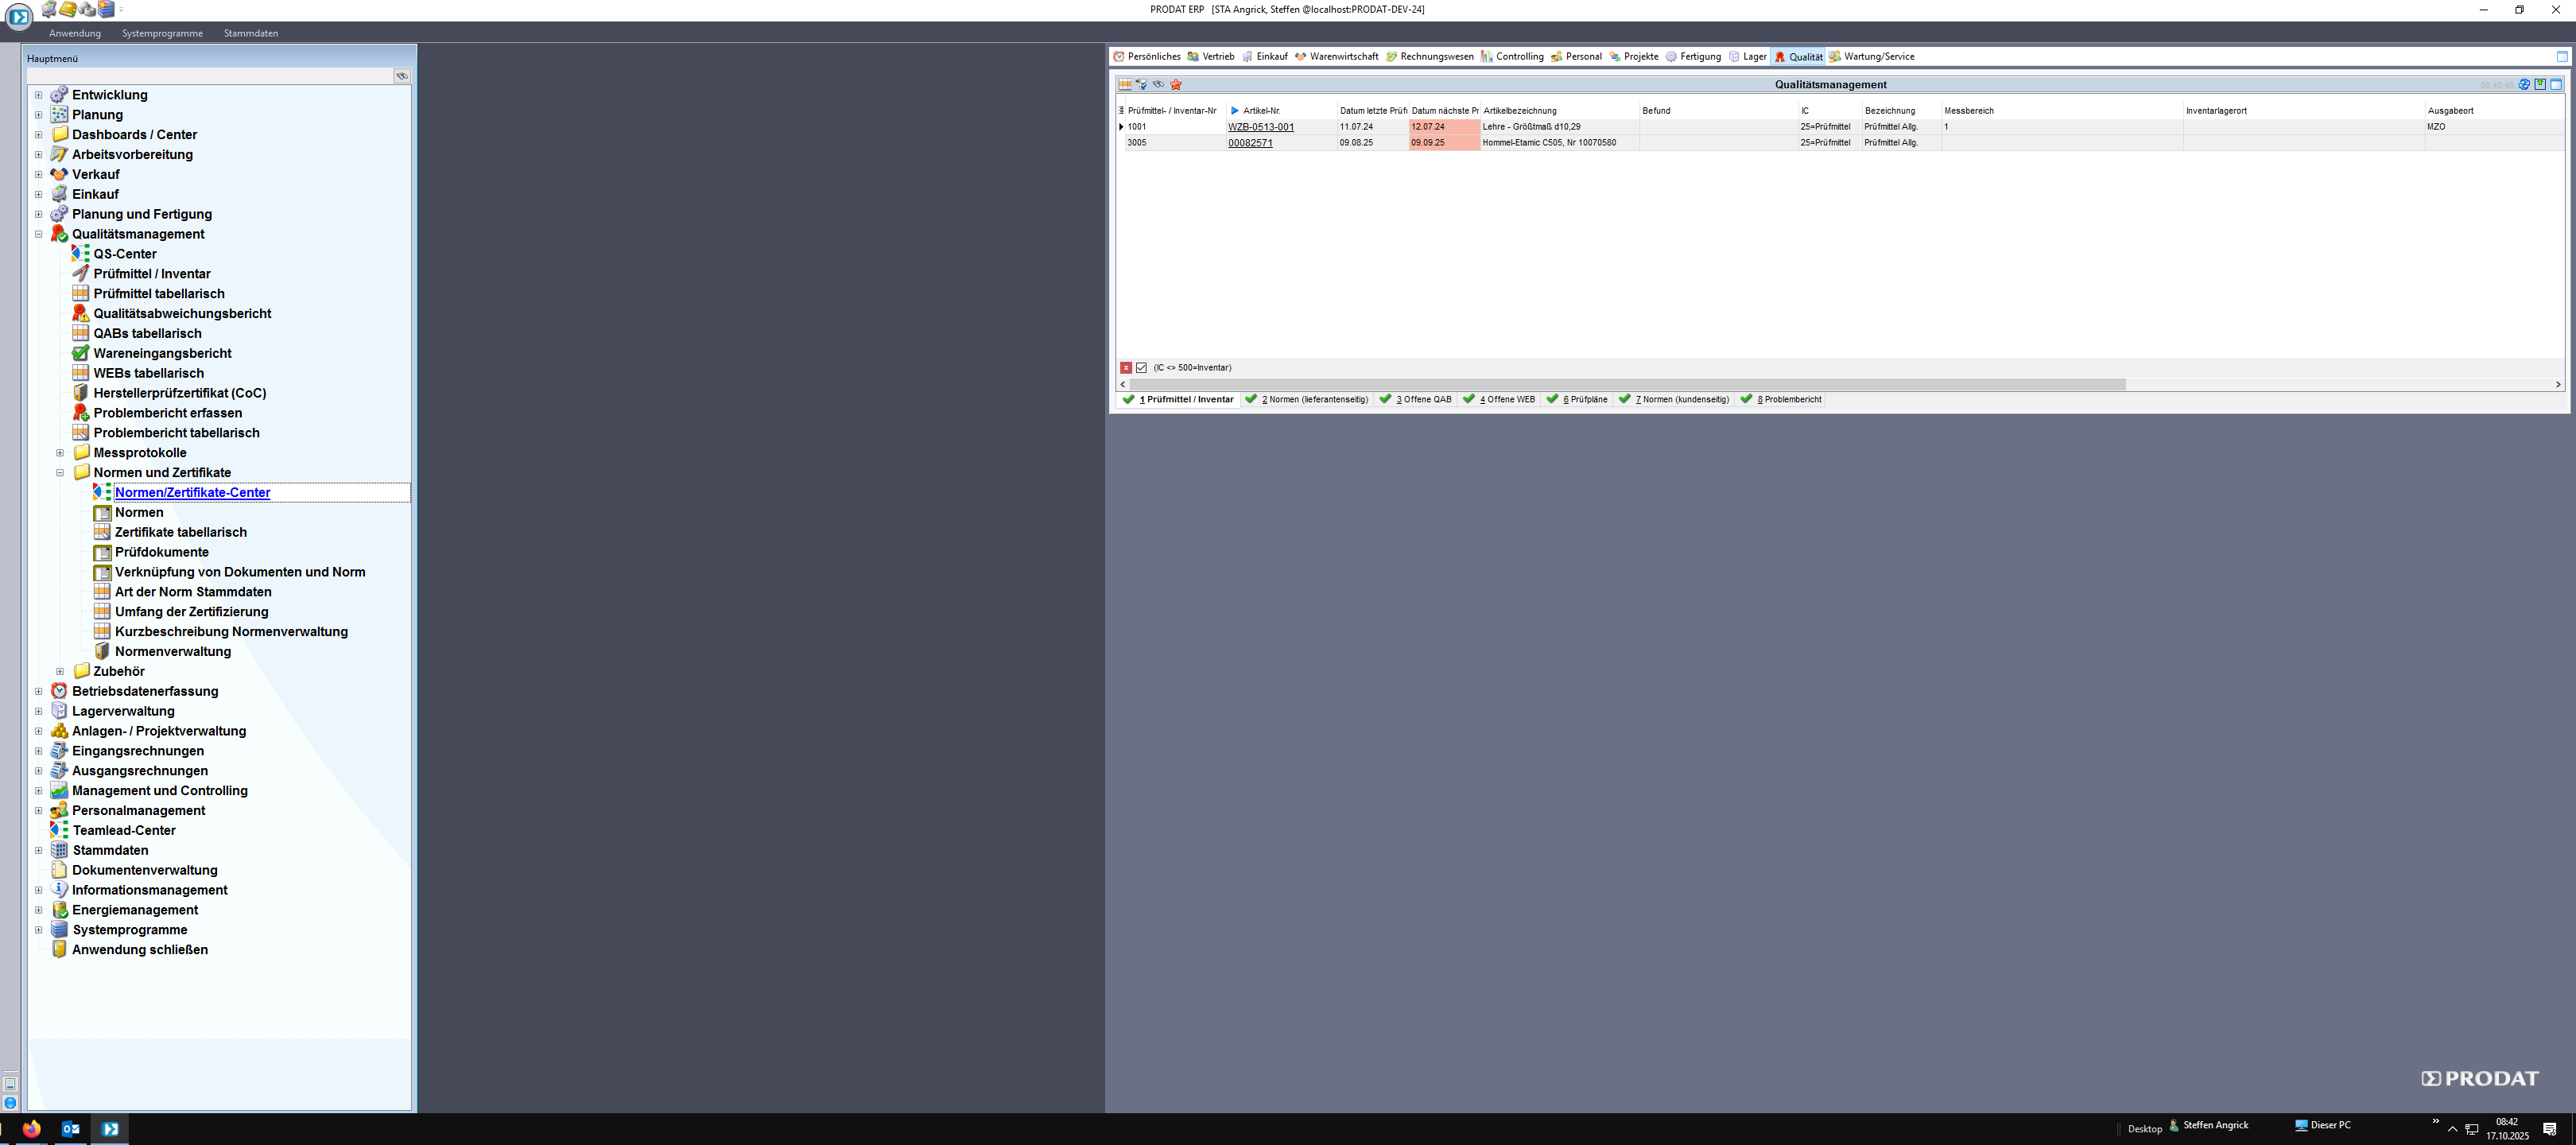The image size is (2576, 1145).
Task: Click the Wareneingangsbericht green check icon
Action: 81,353
